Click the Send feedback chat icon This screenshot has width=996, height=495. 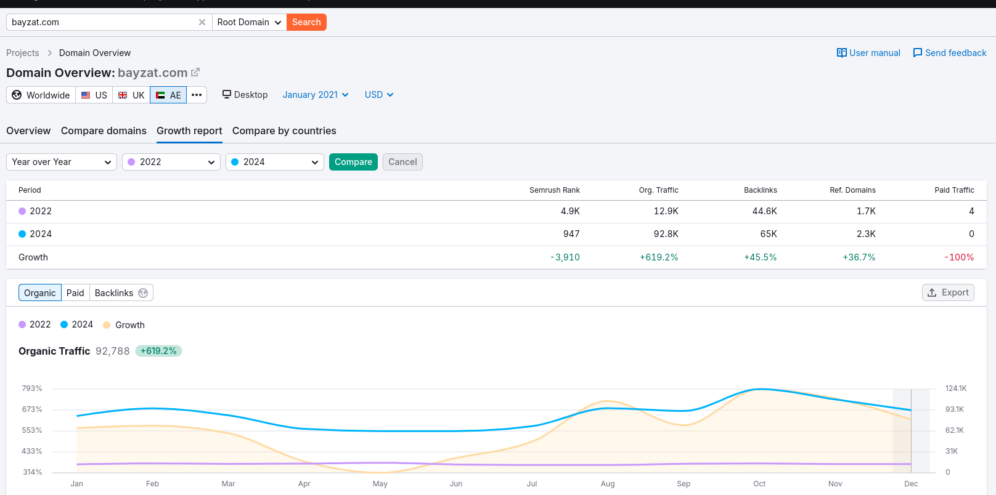point(918,53)
